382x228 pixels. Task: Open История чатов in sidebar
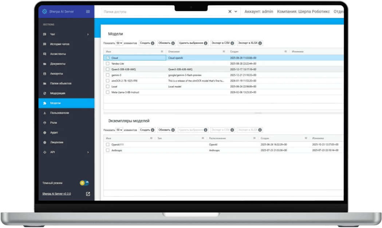point(66,44)
